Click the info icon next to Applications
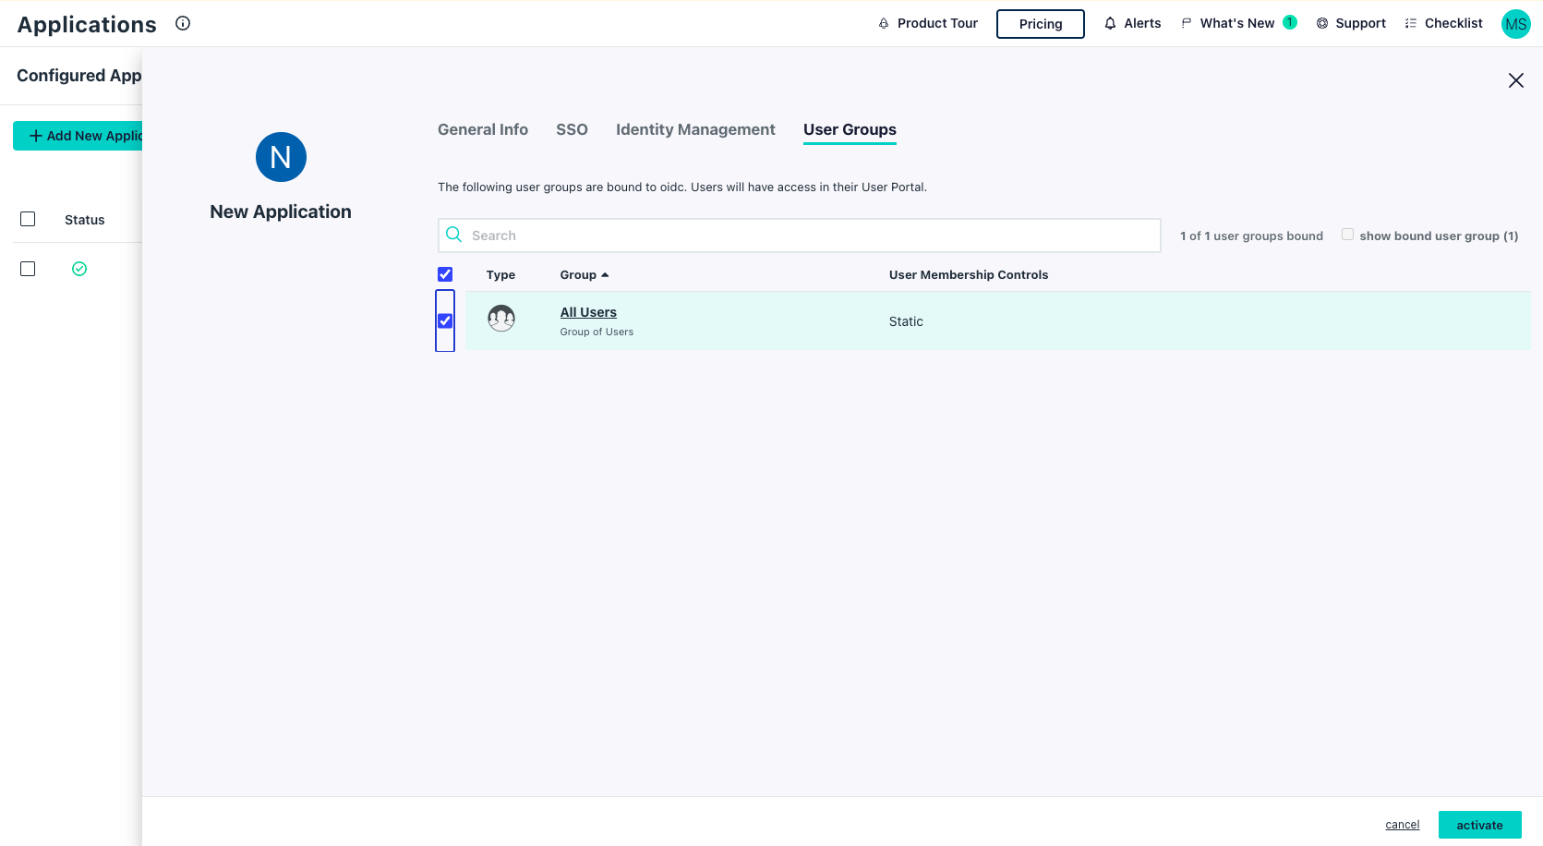1543x846 pixels. click(183, 23)
